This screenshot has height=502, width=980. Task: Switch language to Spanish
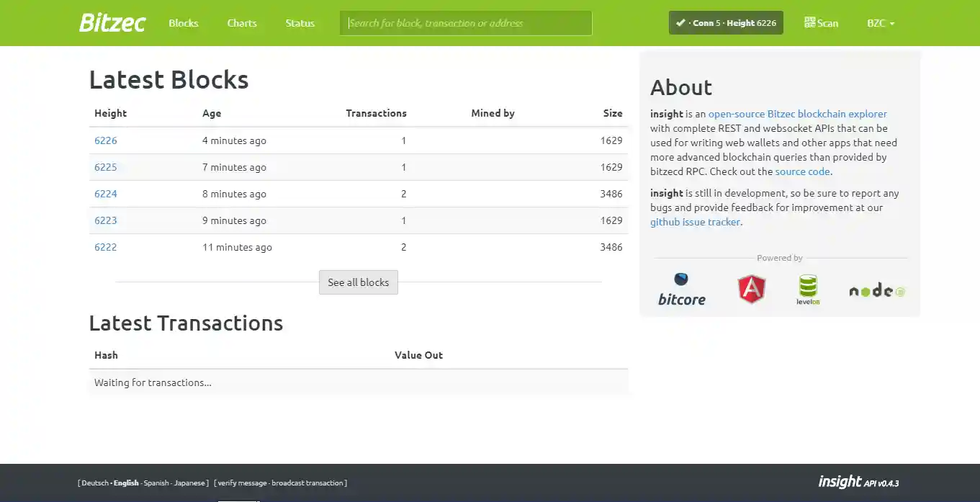click(x=156, y=483)
